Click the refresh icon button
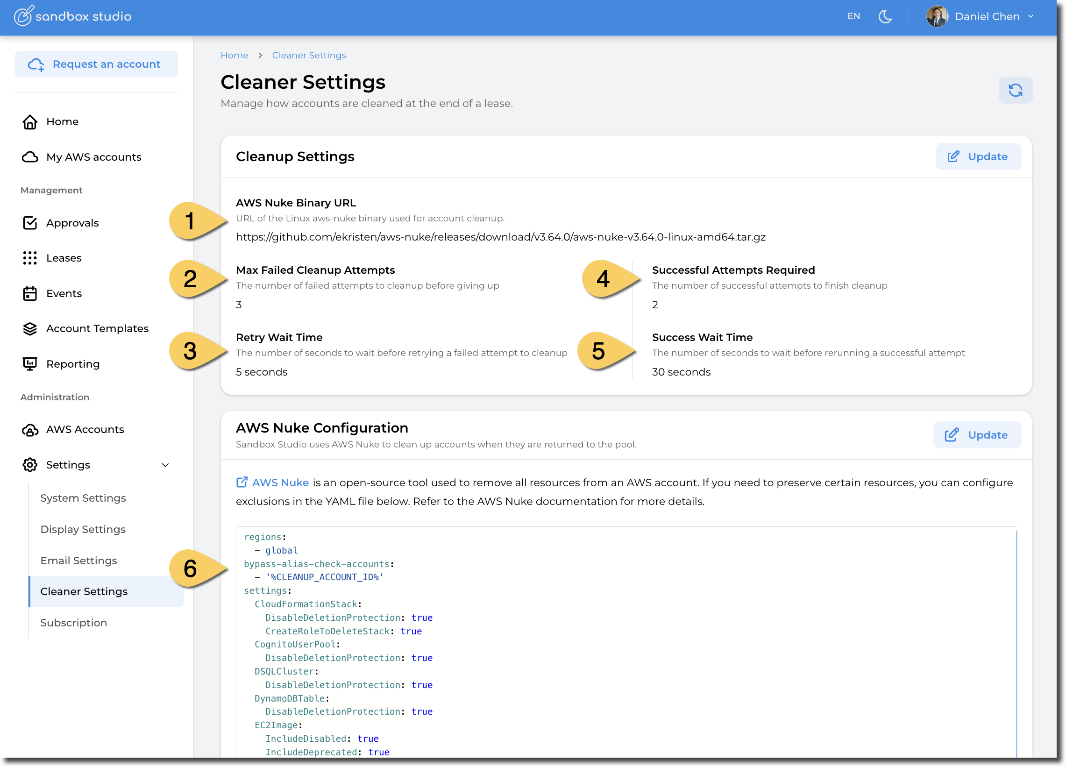Image resolution: width=1066 pixels, height=767 pixels. pos(1015,90)
